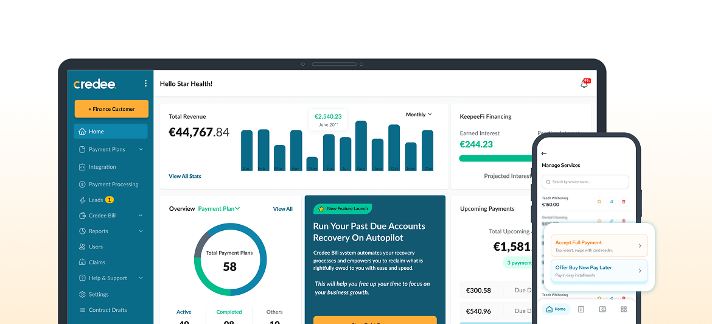Tap the grid icon in phone bottom bar

click(624, 309)
